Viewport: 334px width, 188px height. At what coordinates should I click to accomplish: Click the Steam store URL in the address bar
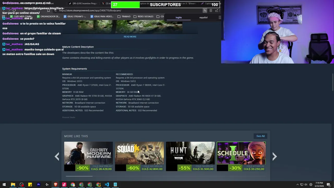(90, 10)
